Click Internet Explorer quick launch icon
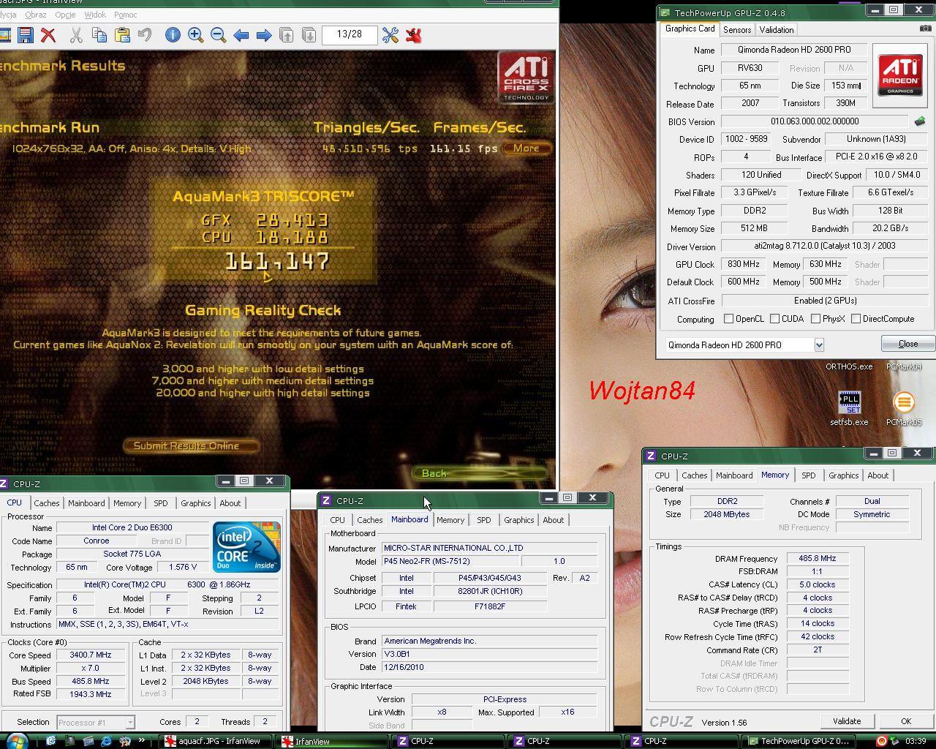 (x=106, y=741)
